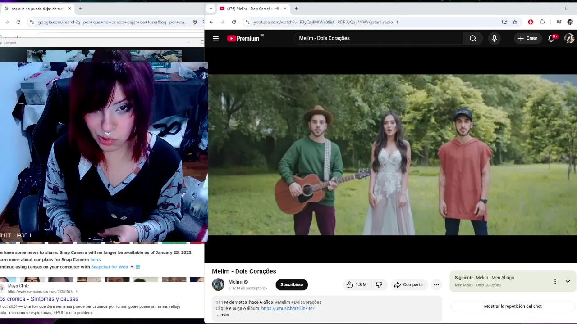
Task: Open Melim channel name link
Action: tap(235, 282)
